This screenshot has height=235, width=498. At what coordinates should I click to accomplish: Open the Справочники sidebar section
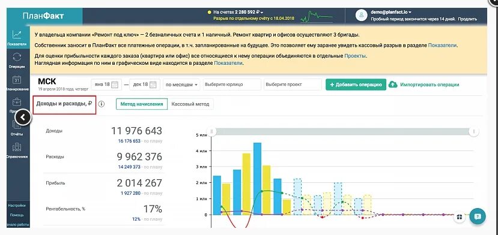coord(17,150)
